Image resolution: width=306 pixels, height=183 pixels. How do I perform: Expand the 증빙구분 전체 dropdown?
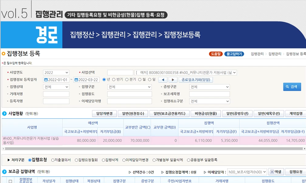[209, 87]
